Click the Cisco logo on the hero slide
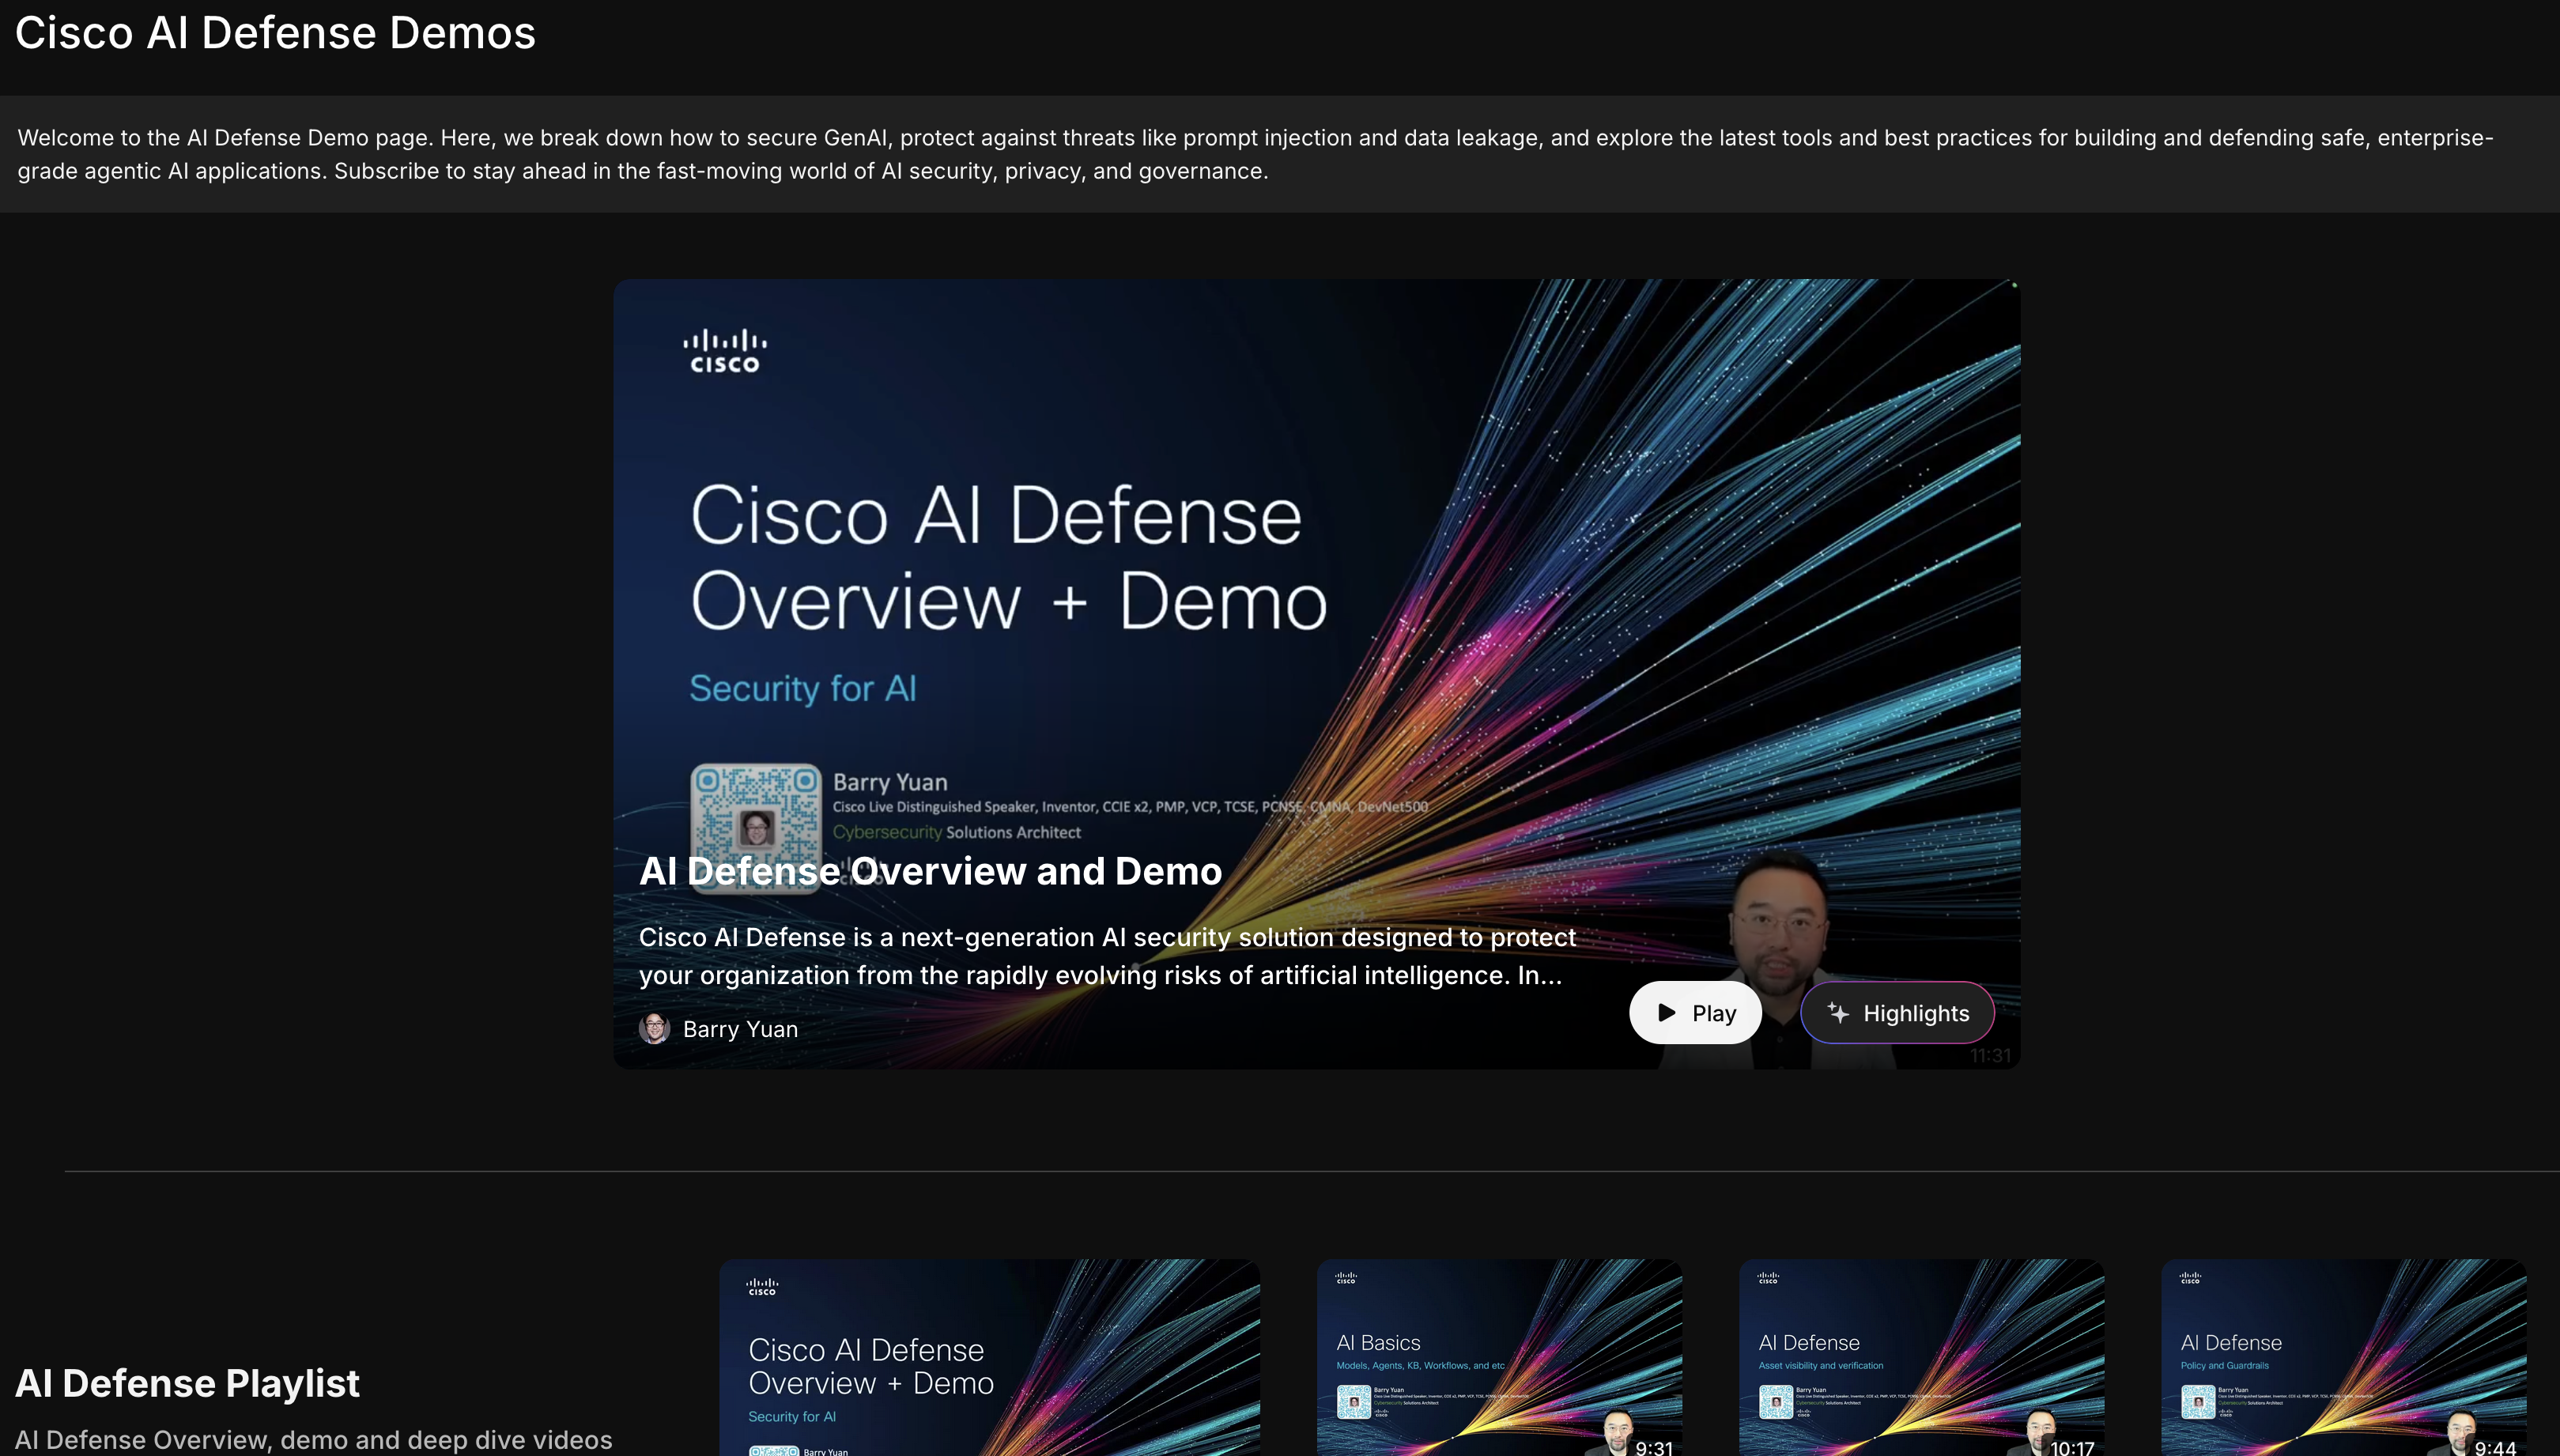 (725, 352)
